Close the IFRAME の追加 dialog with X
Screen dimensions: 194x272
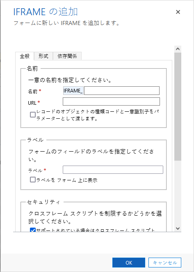tap(178, 12)
